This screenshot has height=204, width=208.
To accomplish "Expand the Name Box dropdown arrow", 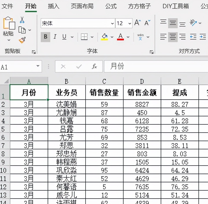I will 38,66.
